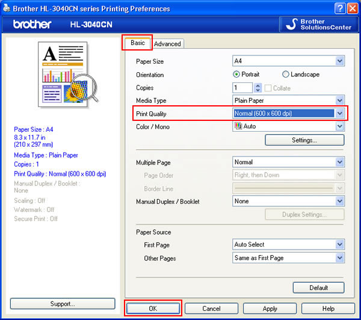Click the disabled Page Order dropdown
Screen dimensions: 361x320
tap(288, 175)
